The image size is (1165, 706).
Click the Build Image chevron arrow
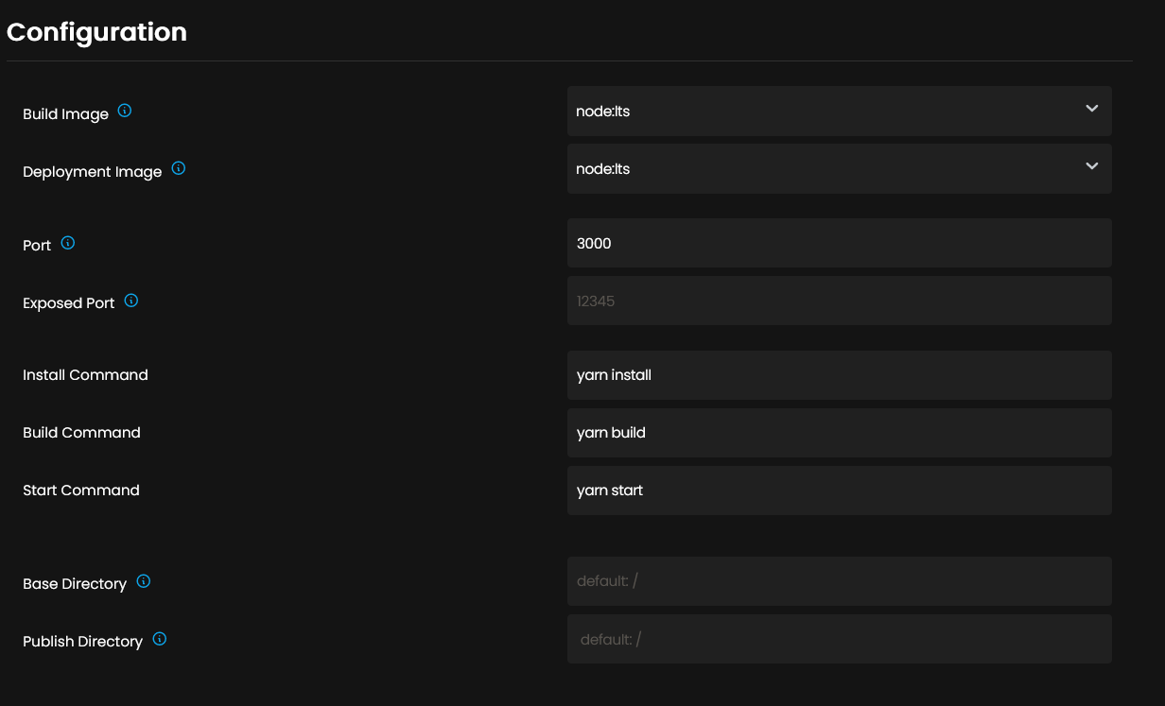pos(1091,111)
